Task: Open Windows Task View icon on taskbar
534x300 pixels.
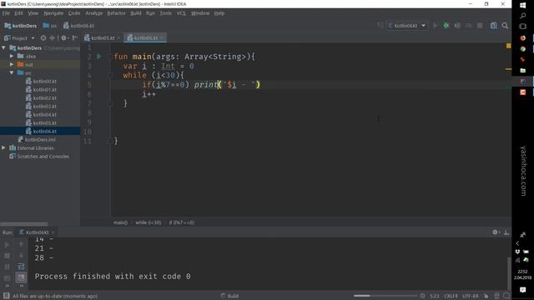Action: coord(523,26)
